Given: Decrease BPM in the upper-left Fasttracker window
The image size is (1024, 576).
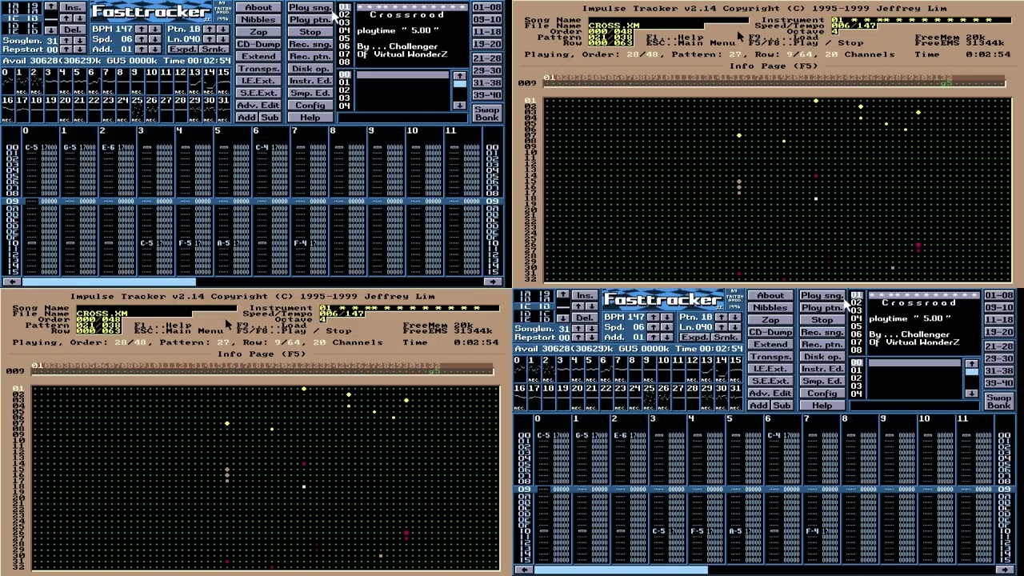Looking at the screenshot, I should coord(155,29).
